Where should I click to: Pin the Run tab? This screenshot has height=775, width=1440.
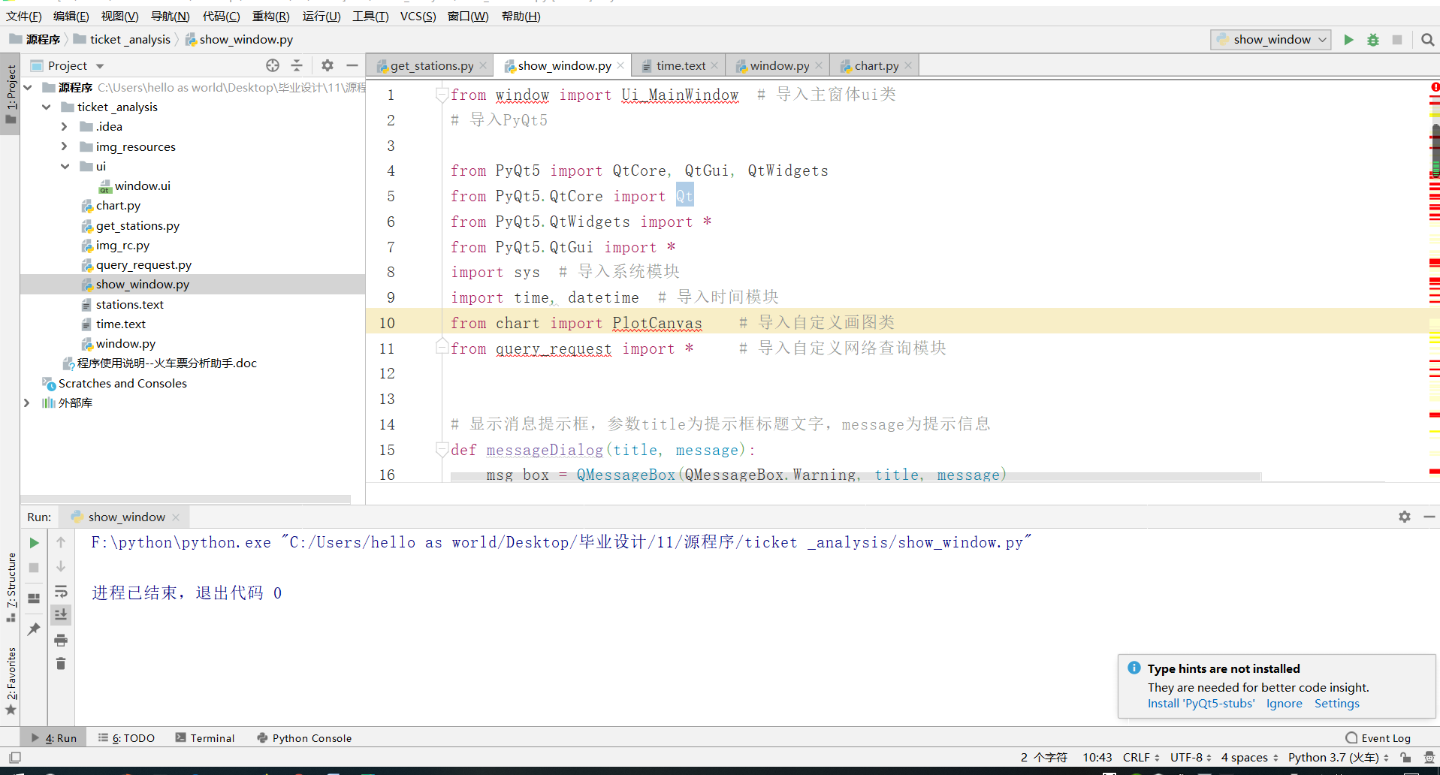(34, 629)
